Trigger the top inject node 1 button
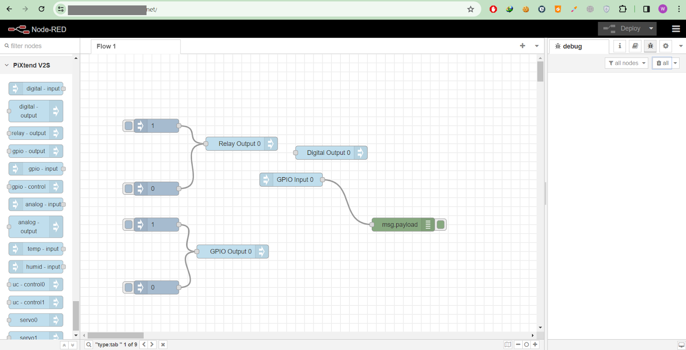Screen dimensions: 686x350 (128, 126)
